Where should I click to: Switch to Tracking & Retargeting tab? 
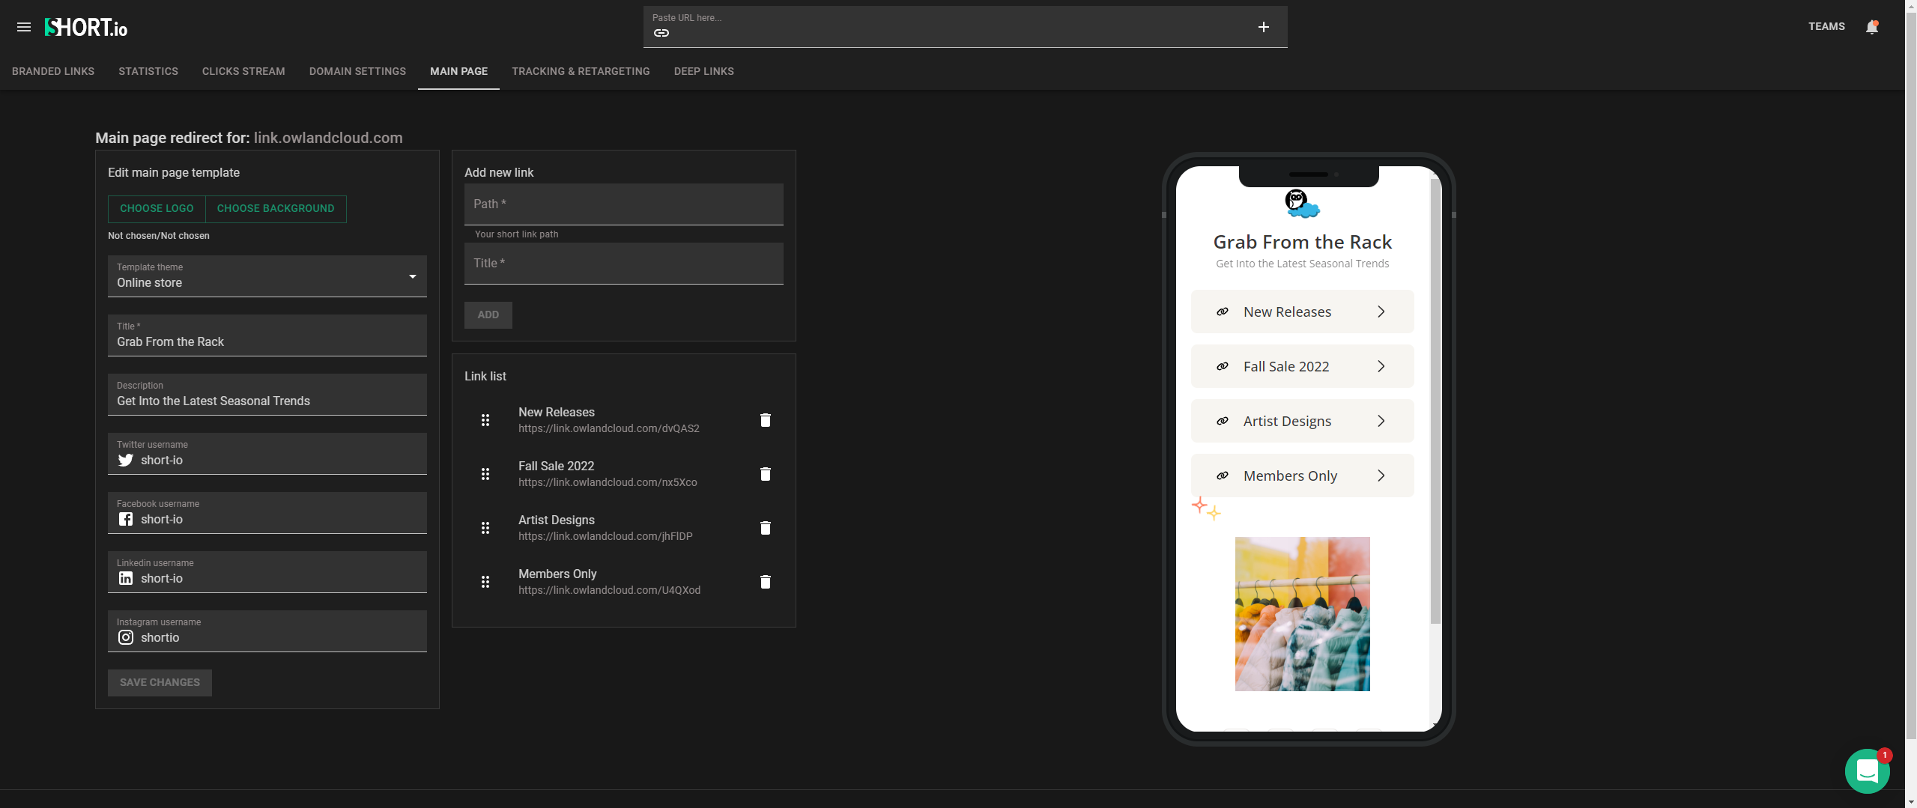point(581,71)
